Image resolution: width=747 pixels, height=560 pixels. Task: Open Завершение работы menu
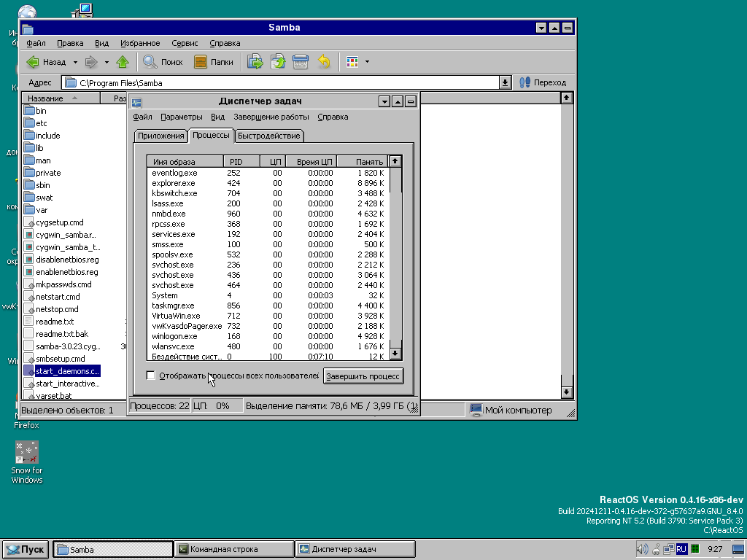click(271, 117)
